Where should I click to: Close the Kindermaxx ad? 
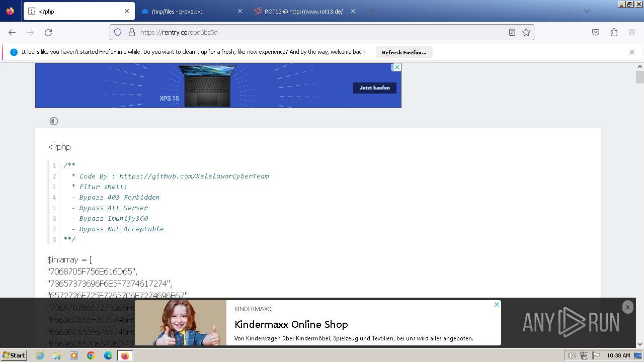click(x=497, y=305)
